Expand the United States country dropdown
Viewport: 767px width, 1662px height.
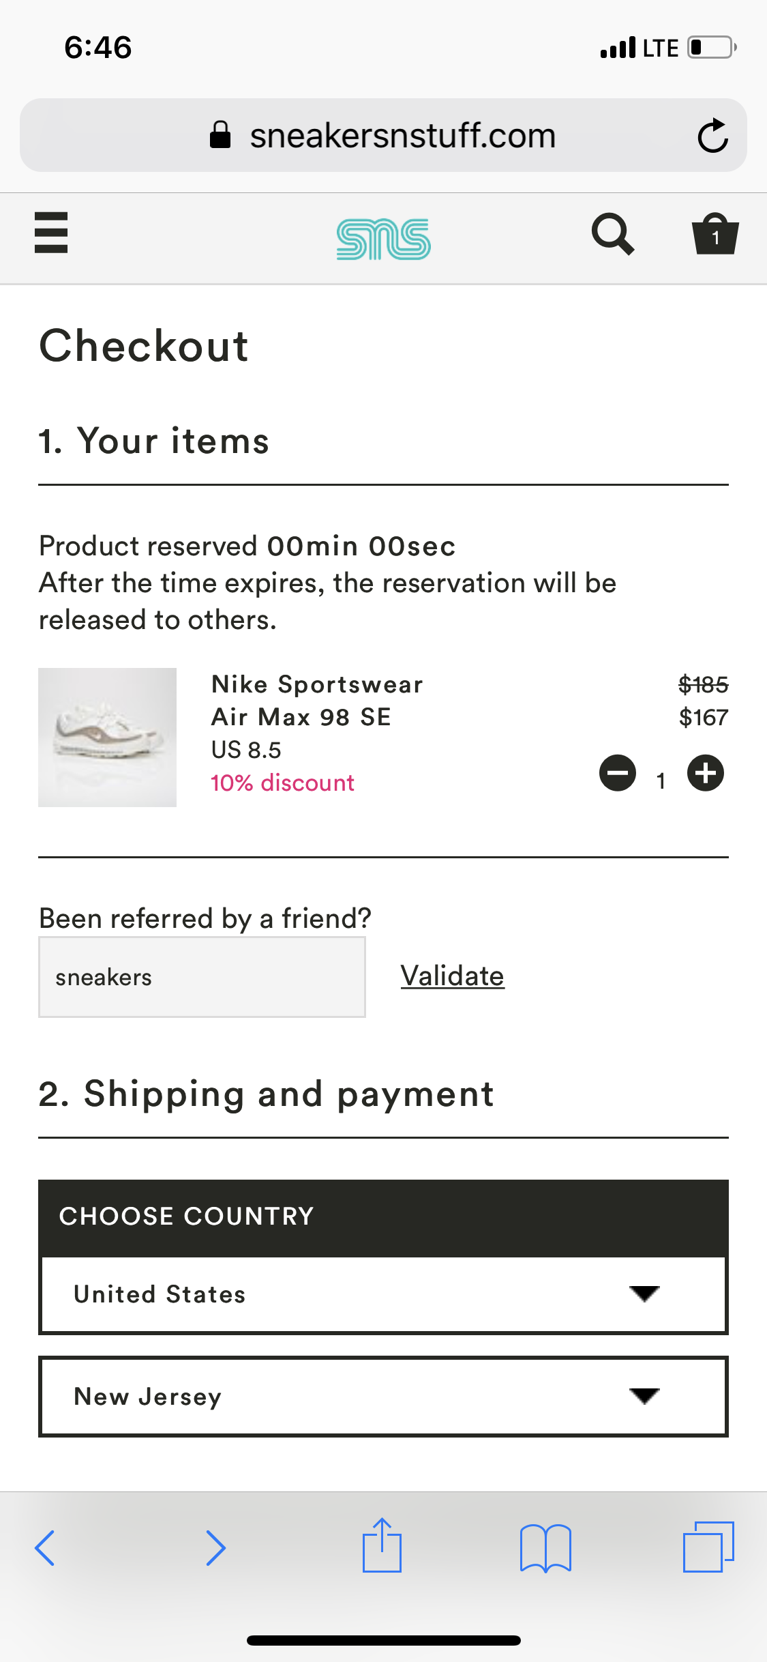(383, 1294)
